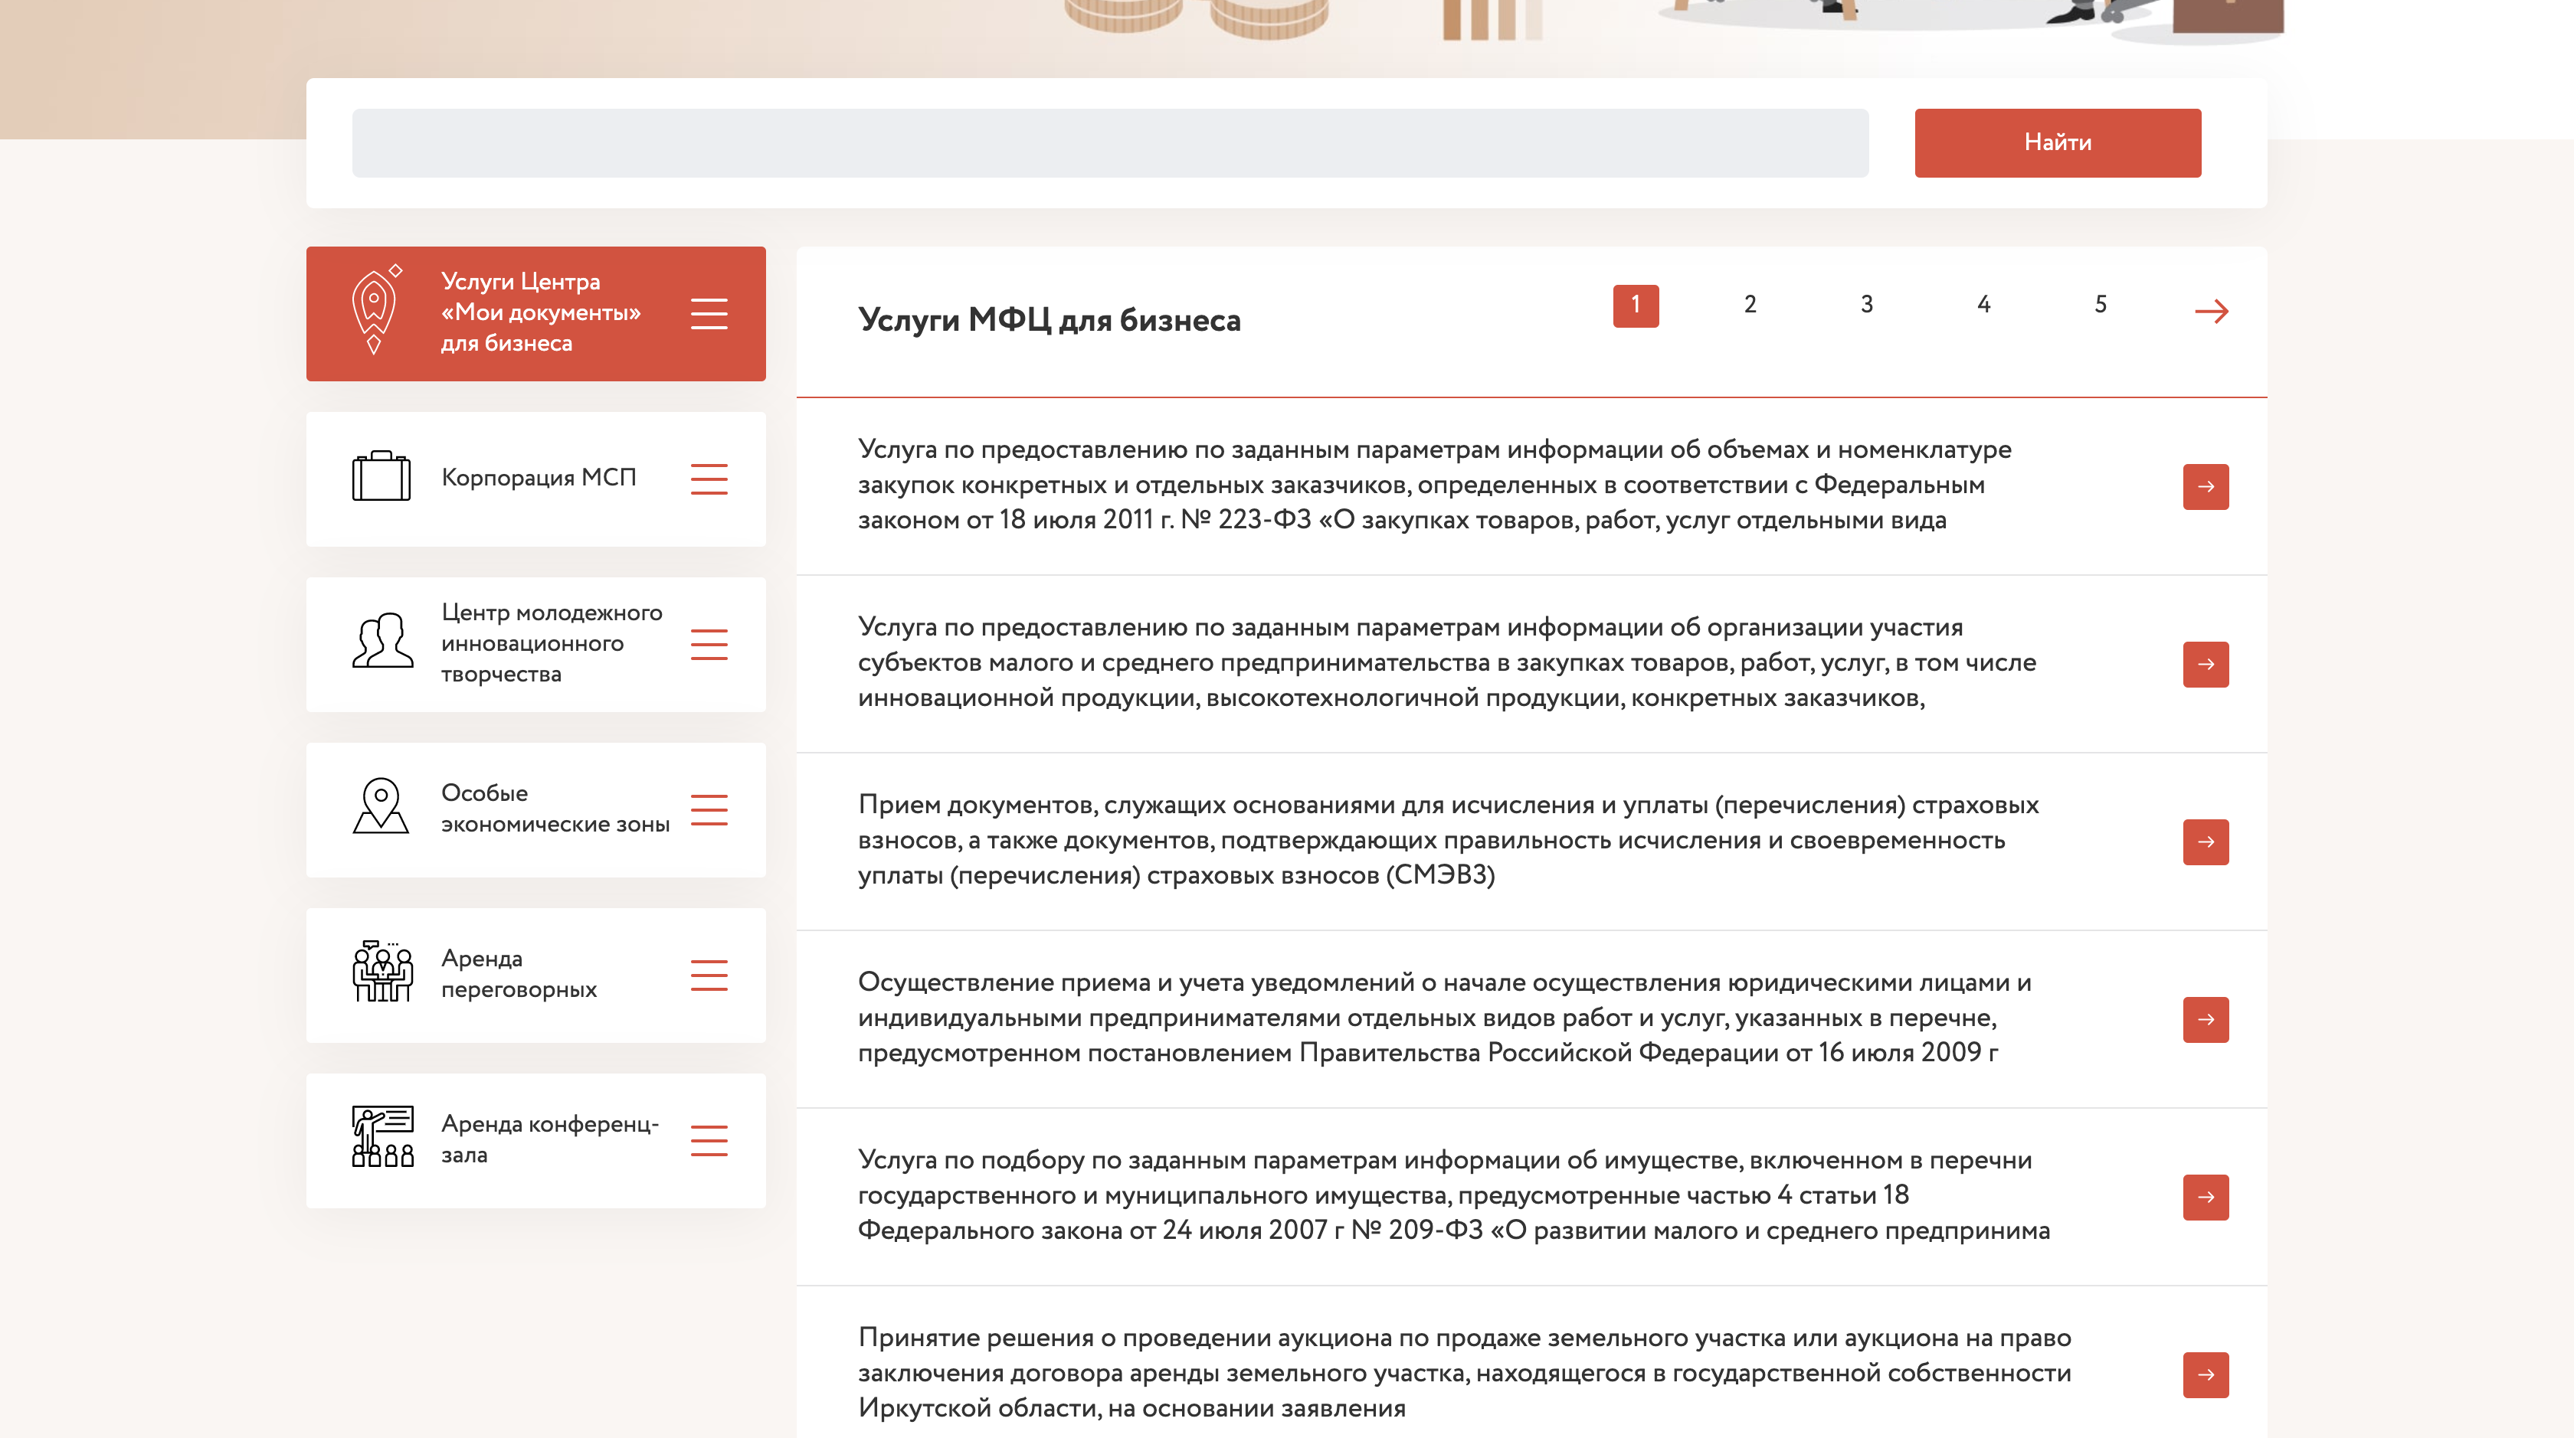Screen dimensions: 2574x1438
Task: Click the meeting table icon for Аренда переговорных
Action: tap(382, 971)
